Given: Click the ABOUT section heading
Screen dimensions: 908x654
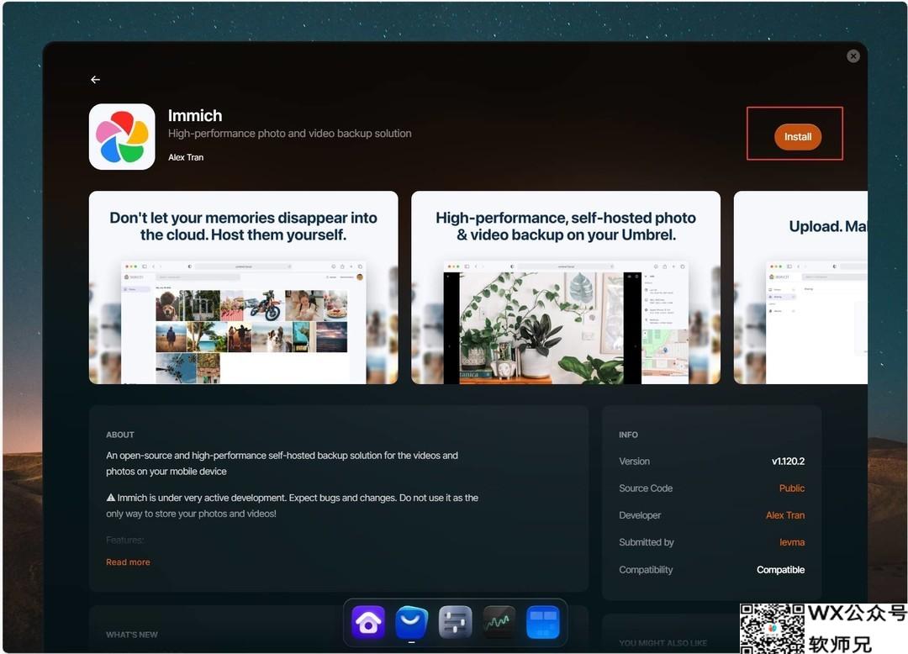Looking at the screenshot, I should coord(120,435).
